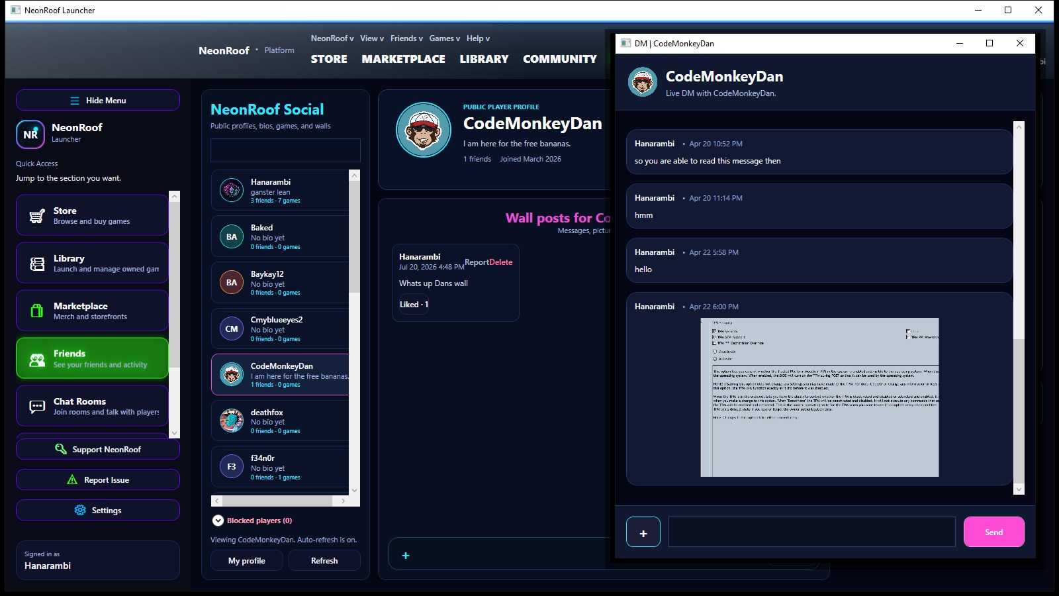This screenshot has height=596, width=1059.
Task: Go to the STORE tab
Action: (x=329, y=59)
